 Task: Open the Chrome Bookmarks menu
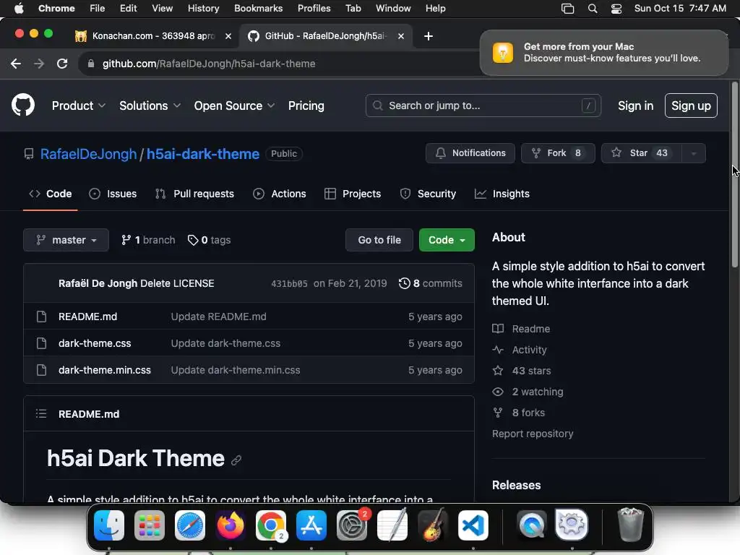[258, 8]
